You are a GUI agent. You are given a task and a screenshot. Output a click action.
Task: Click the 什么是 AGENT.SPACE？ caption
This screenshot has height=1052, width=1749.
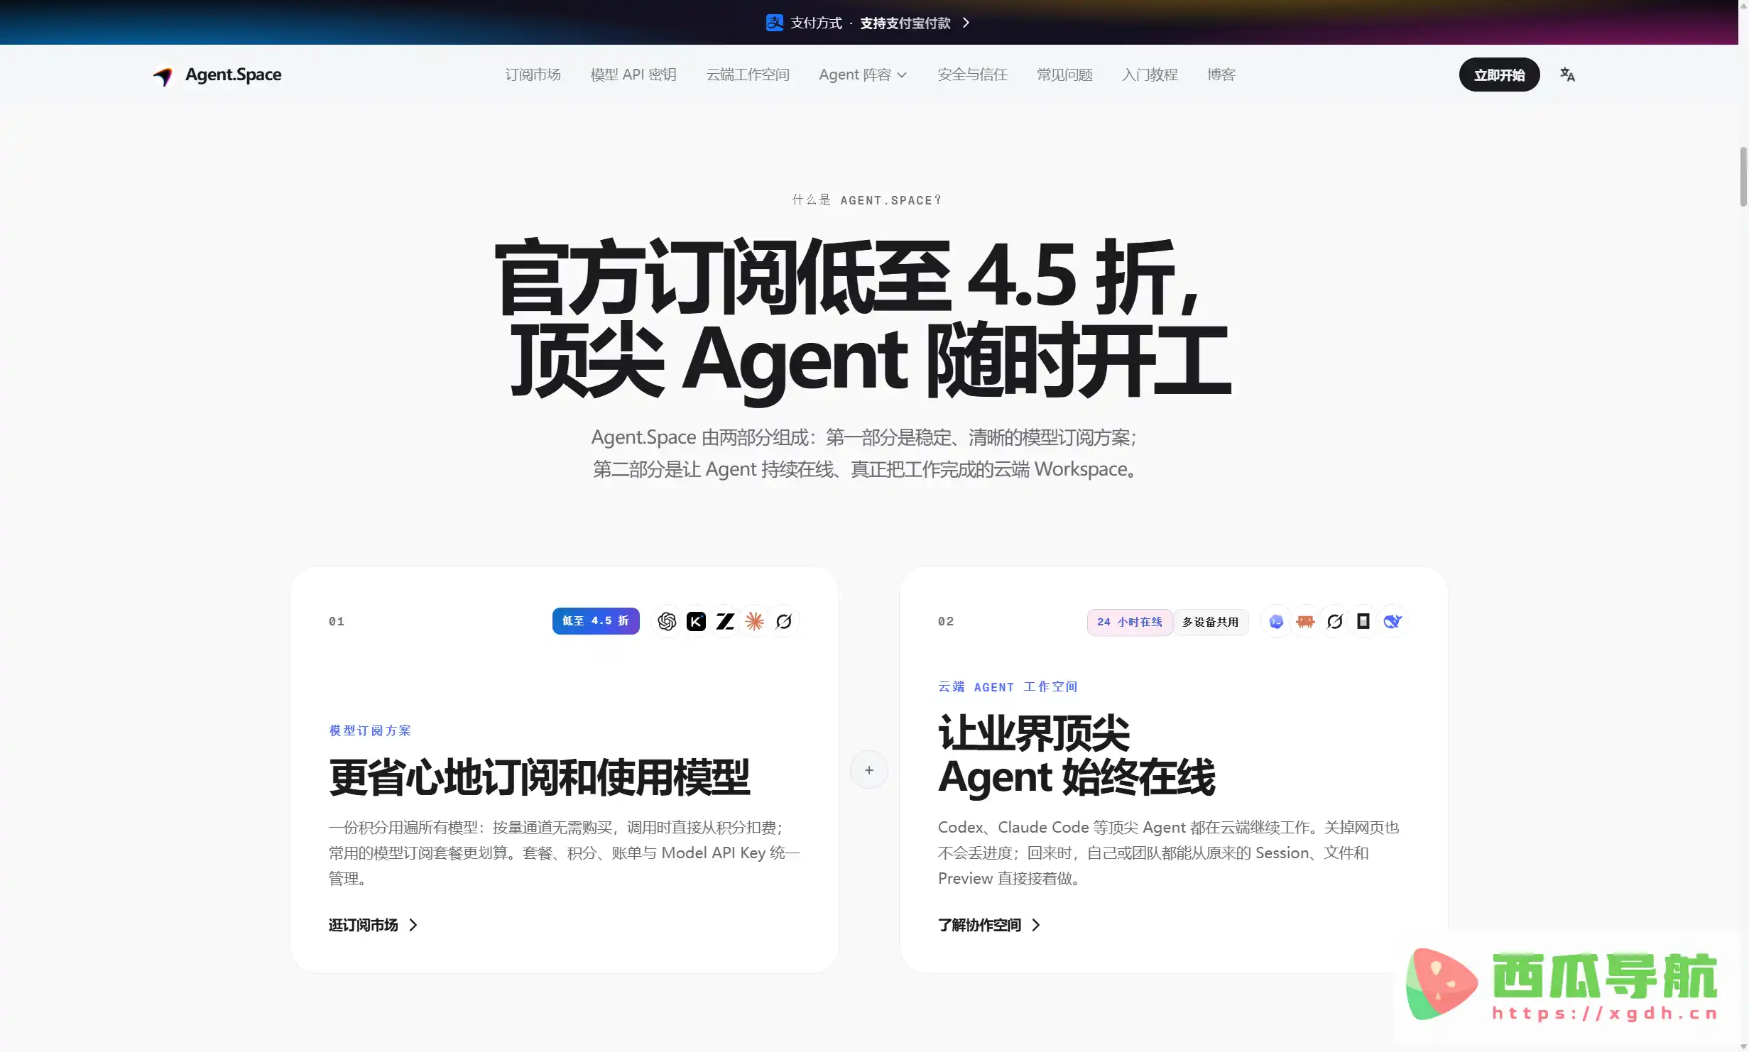click(867, 200)
